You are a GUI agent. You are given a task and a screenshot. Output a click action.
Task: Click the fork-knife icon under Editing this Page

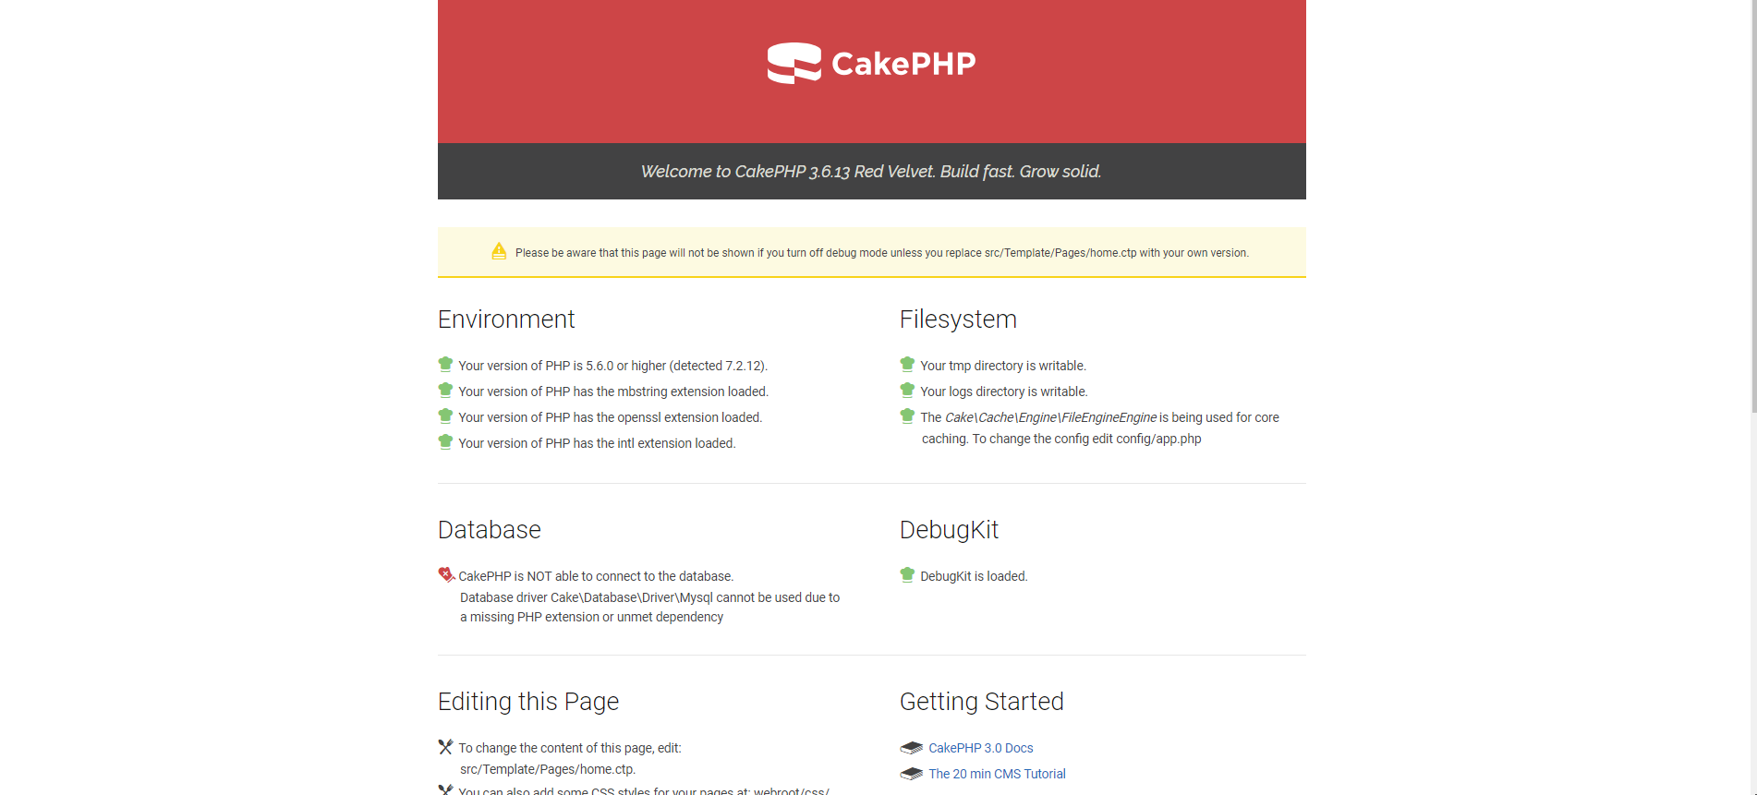coord(445,747)
